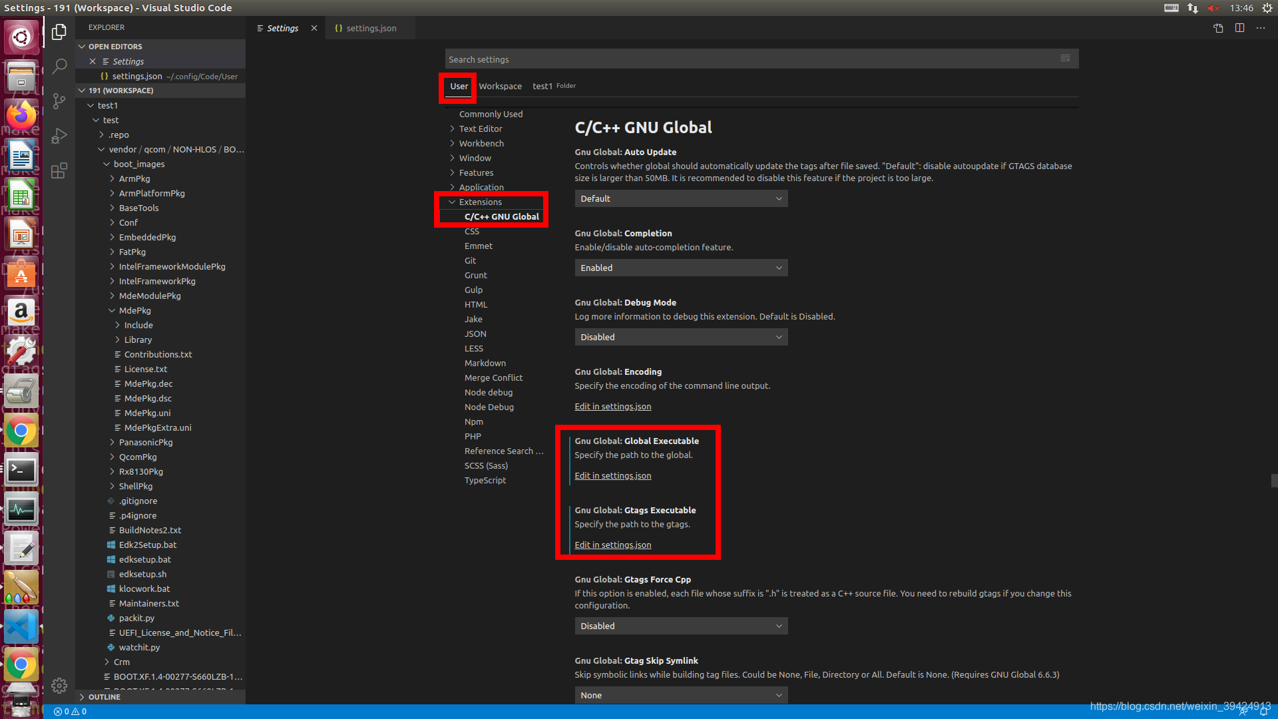The width and height of the screenshot is (1278, 719).
Task: Click the settings editor scrollbar
Action: pyautogui.click(x=1273, y=481)
